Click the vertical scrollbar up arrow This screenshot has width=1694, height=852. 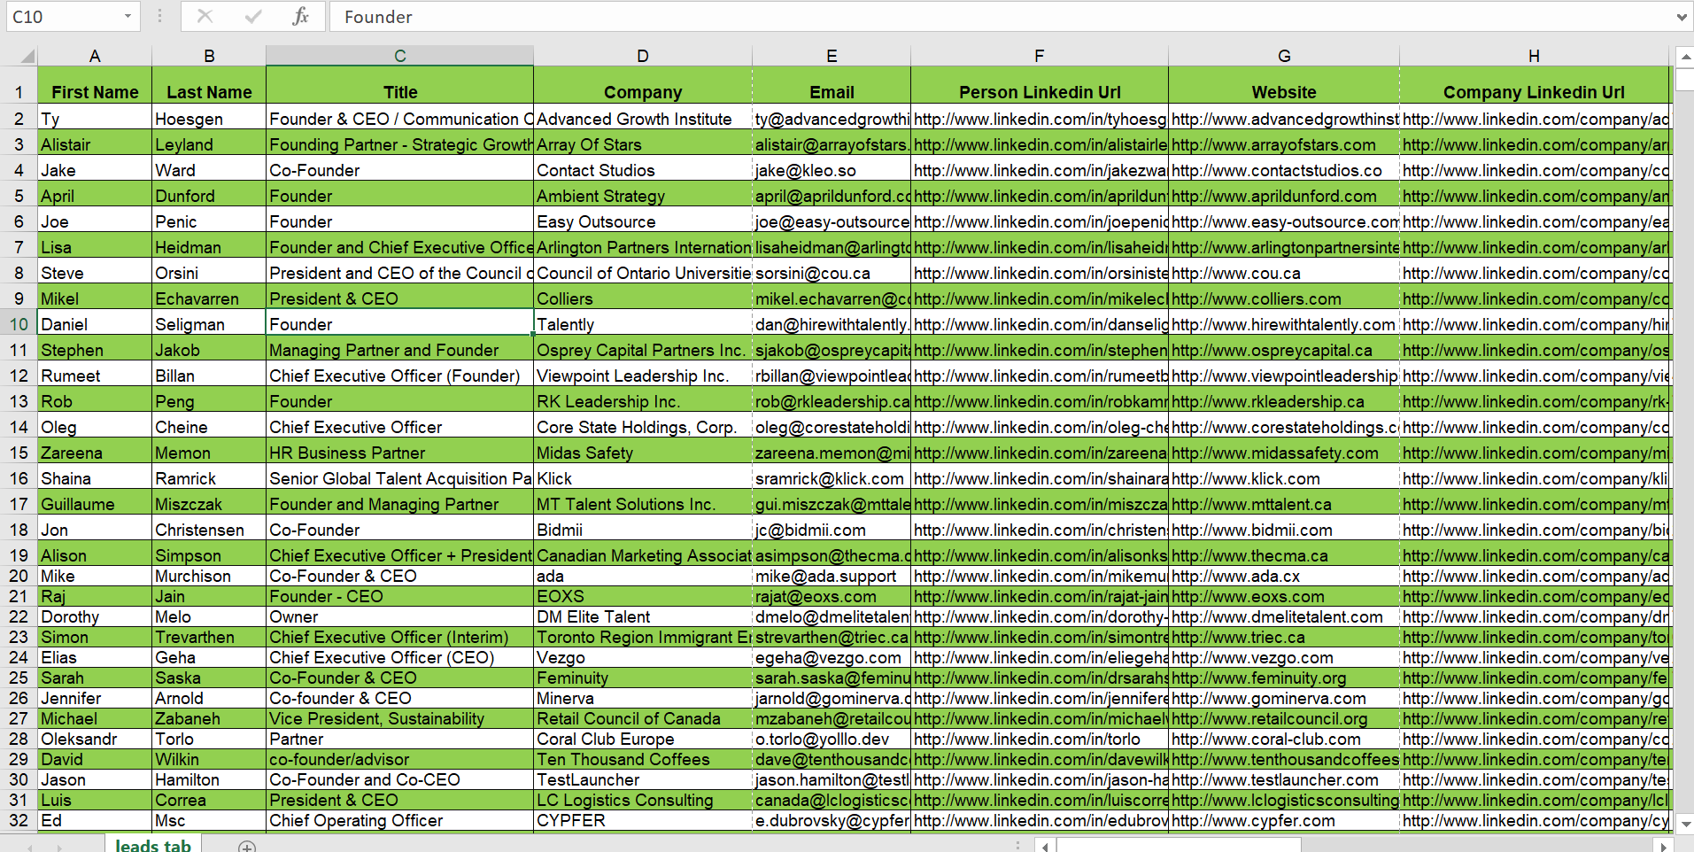pyautogui.click(x=1685, y=57)
